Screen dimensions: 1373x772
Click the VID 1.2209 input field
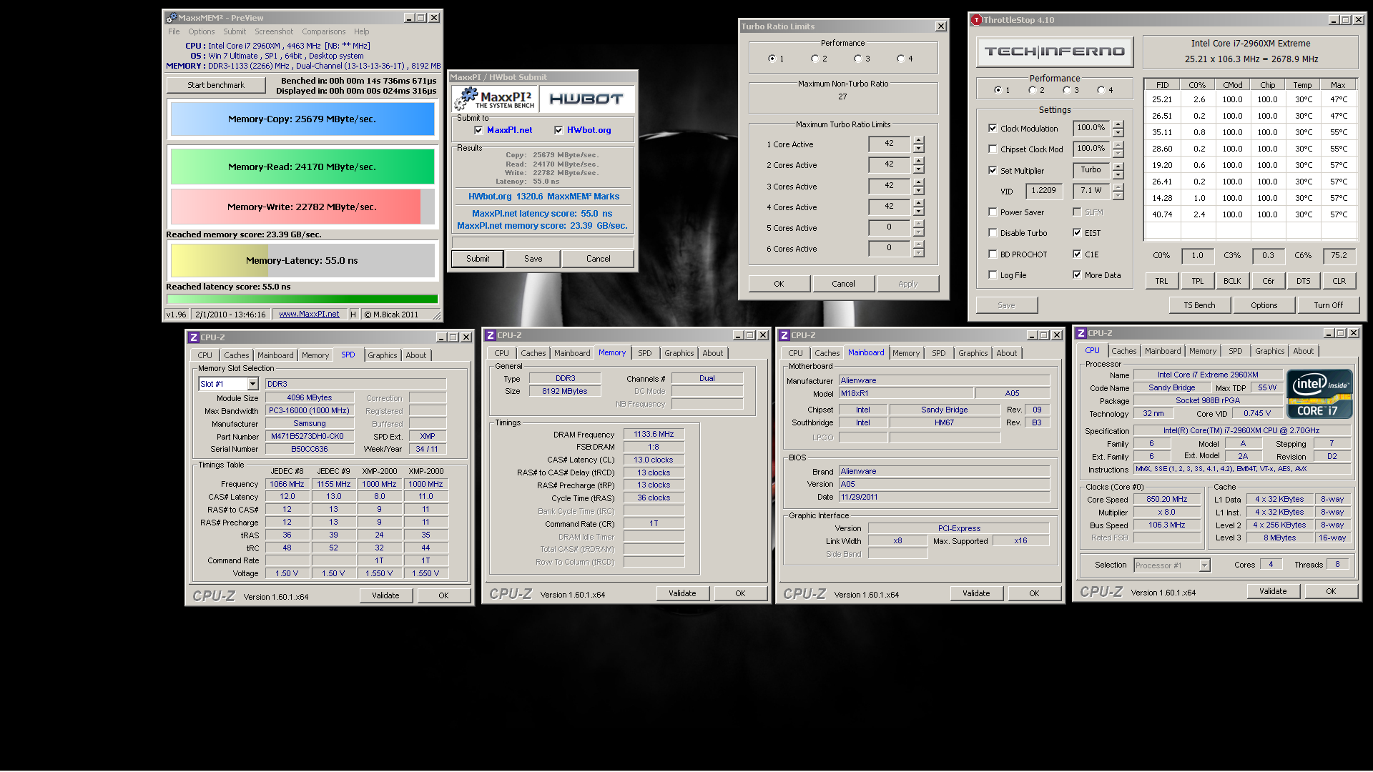pyautogui.click(x=1043, y=191)
